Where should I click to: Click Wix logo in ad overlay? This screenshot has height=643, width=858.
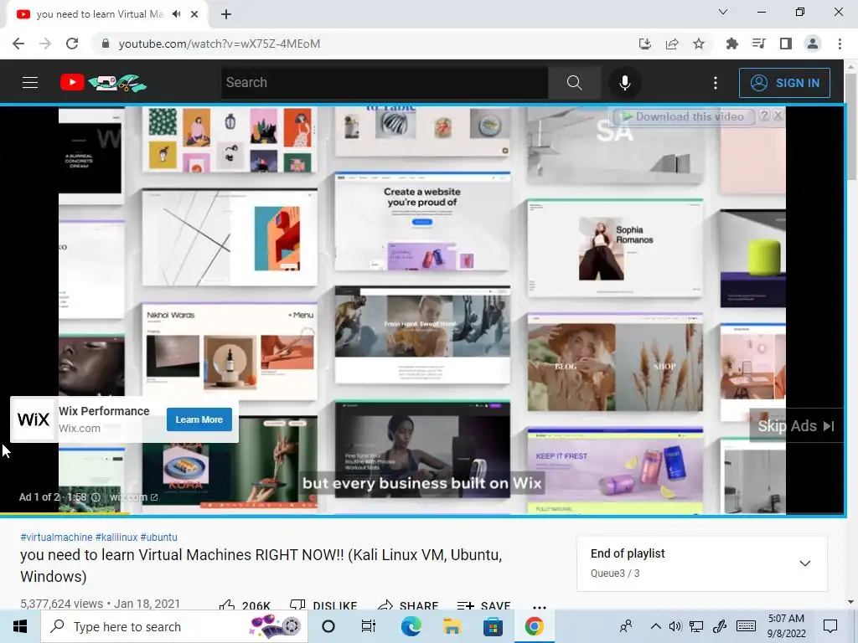(34, 419)
